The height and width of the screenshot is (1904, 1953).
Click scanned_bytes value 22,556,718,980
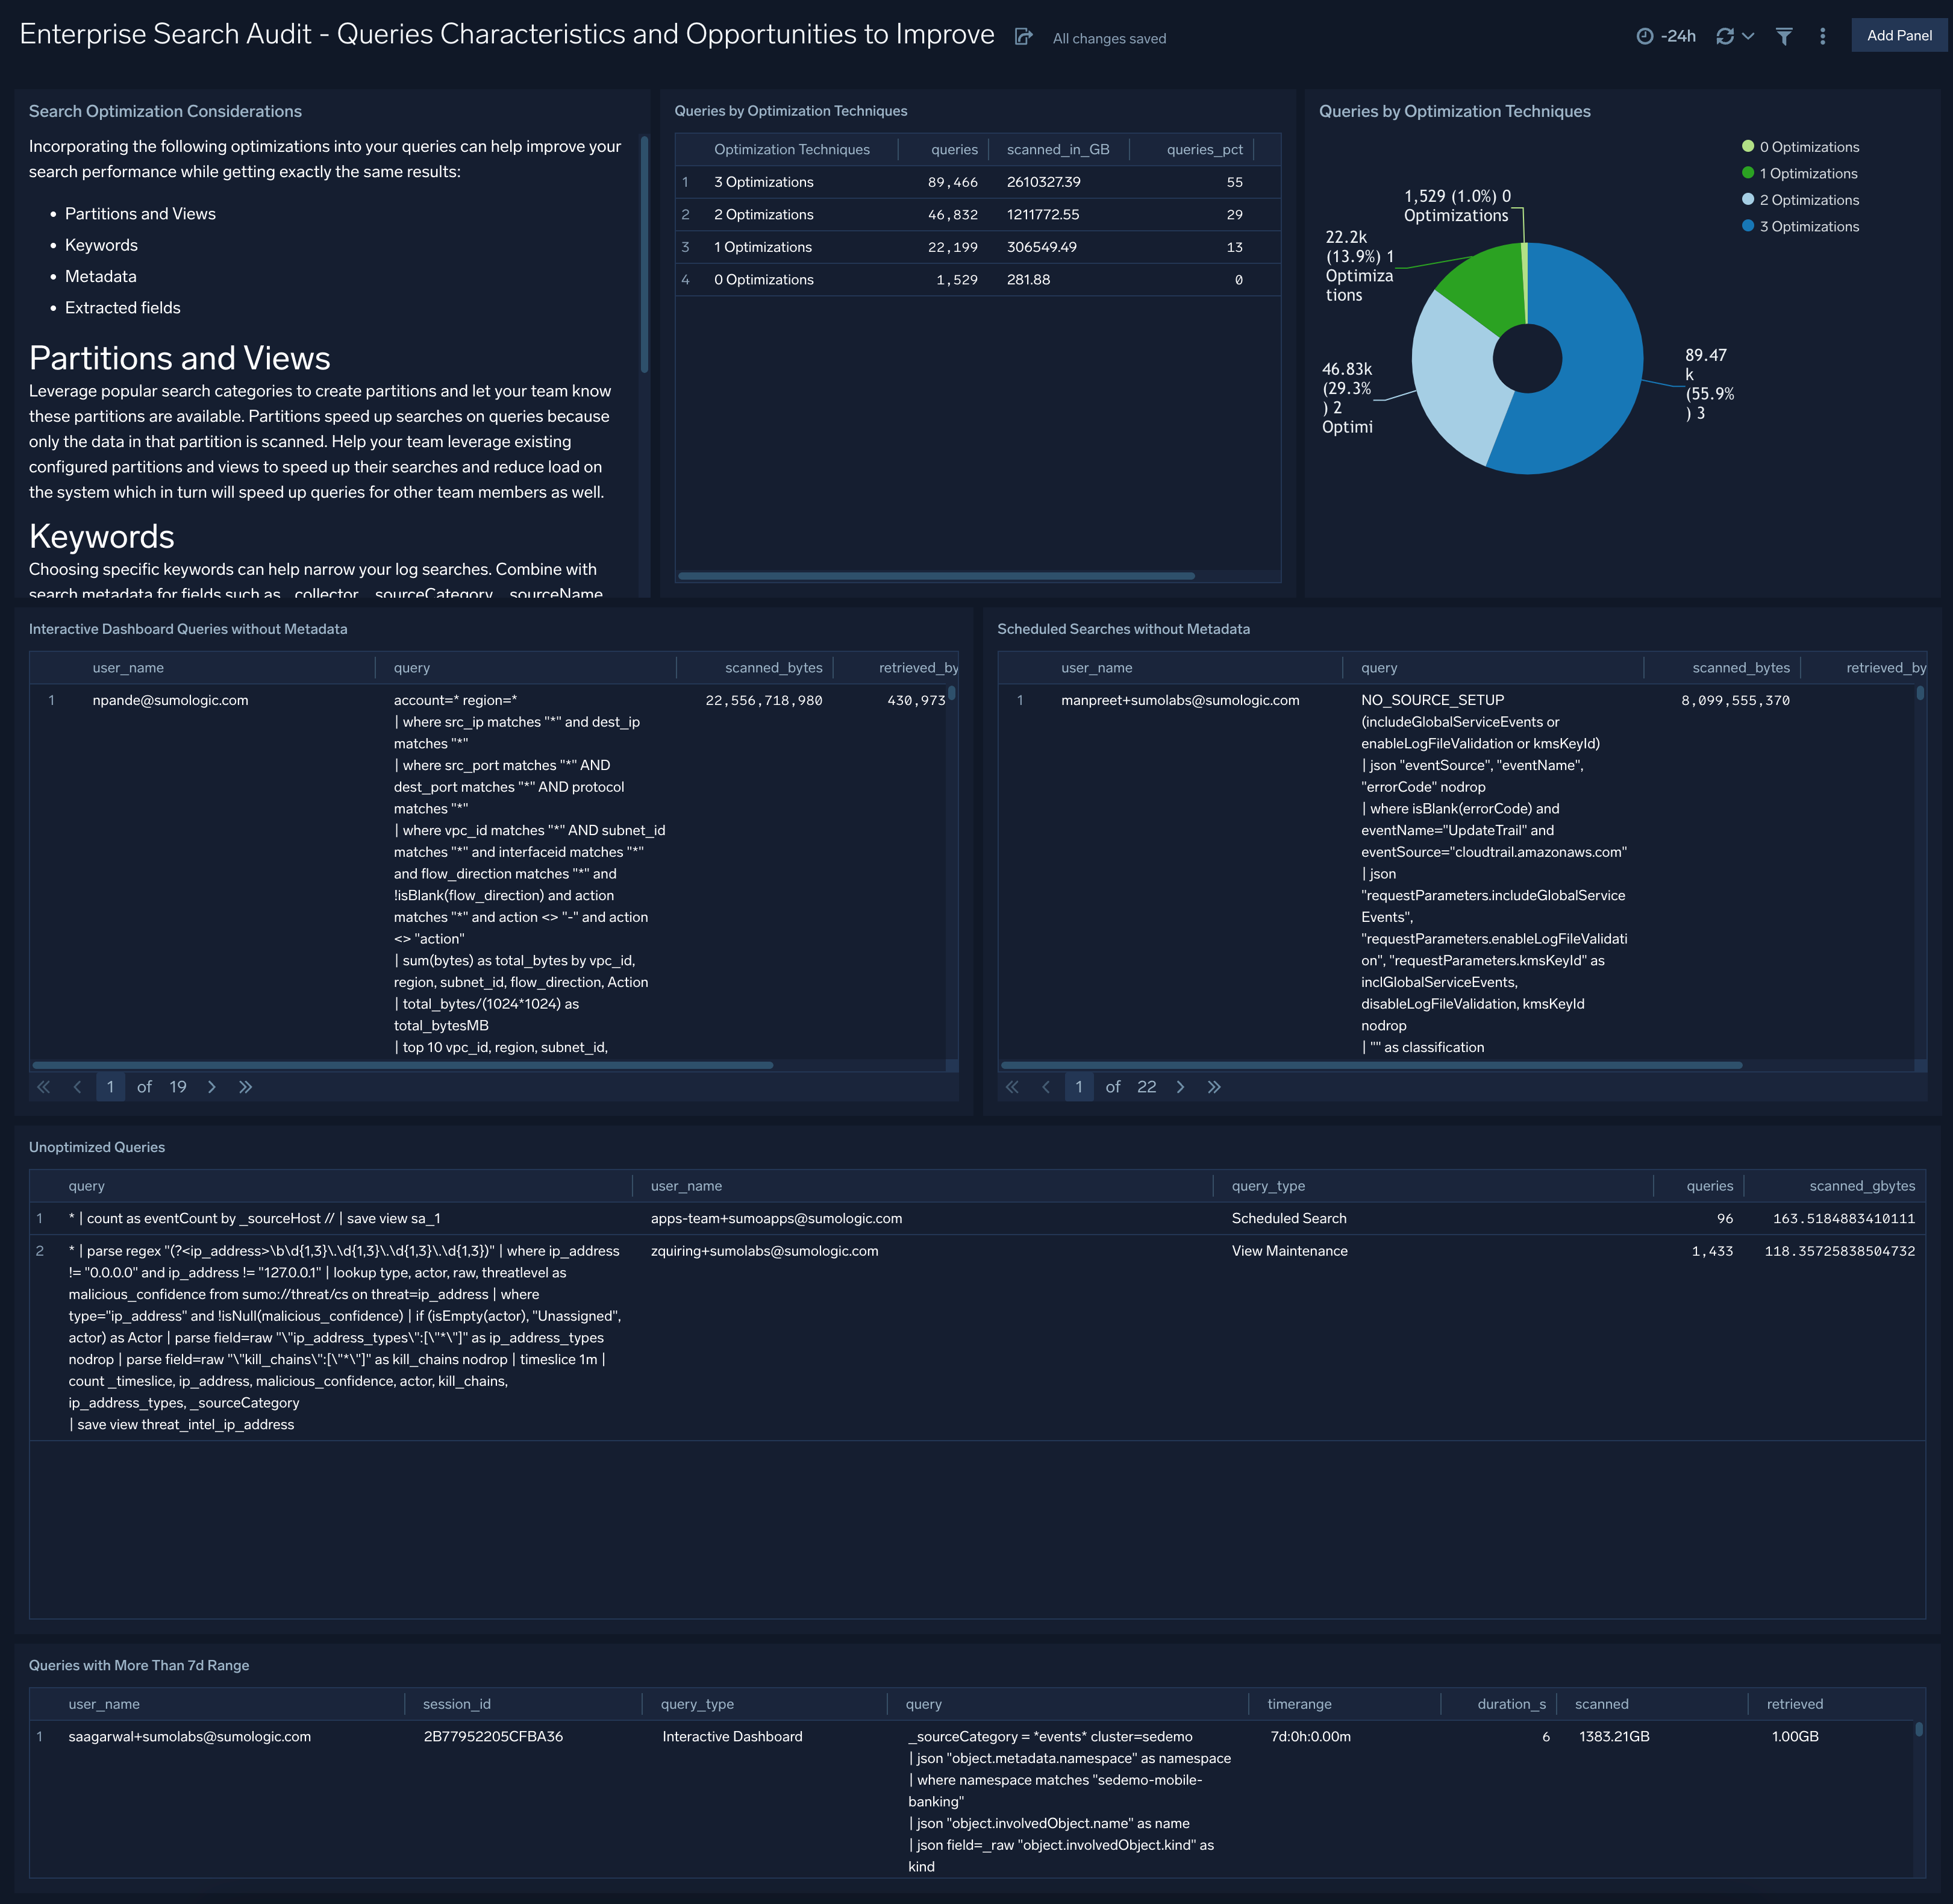[764, 701]
